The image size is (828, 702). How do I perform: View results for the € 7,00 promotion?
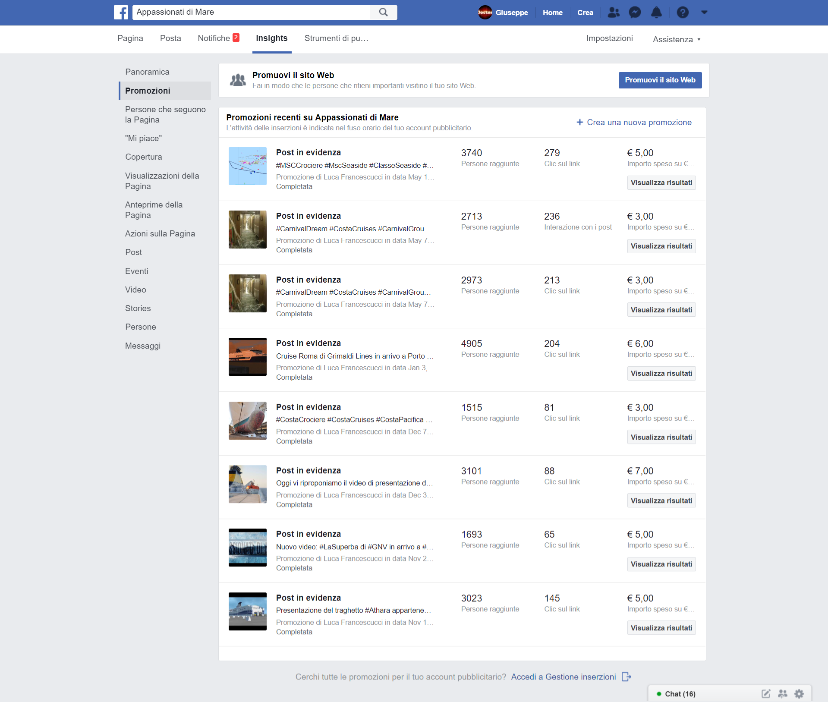pos(661,501)
